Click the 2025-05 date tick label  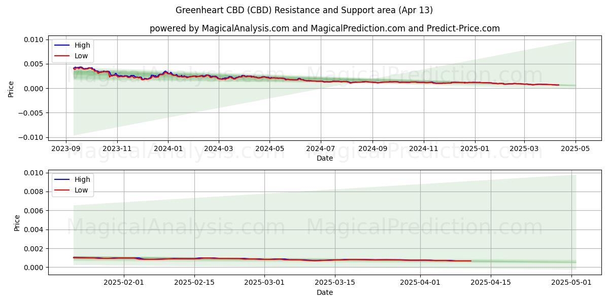576,148
